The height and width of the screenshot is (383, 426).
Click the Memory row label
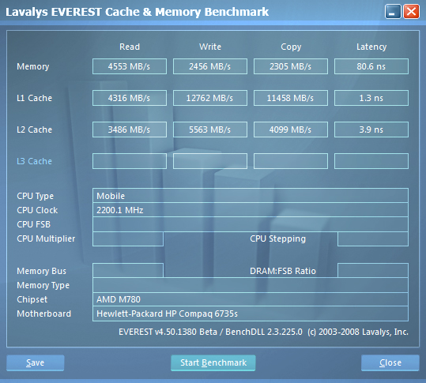pos(33,66)
